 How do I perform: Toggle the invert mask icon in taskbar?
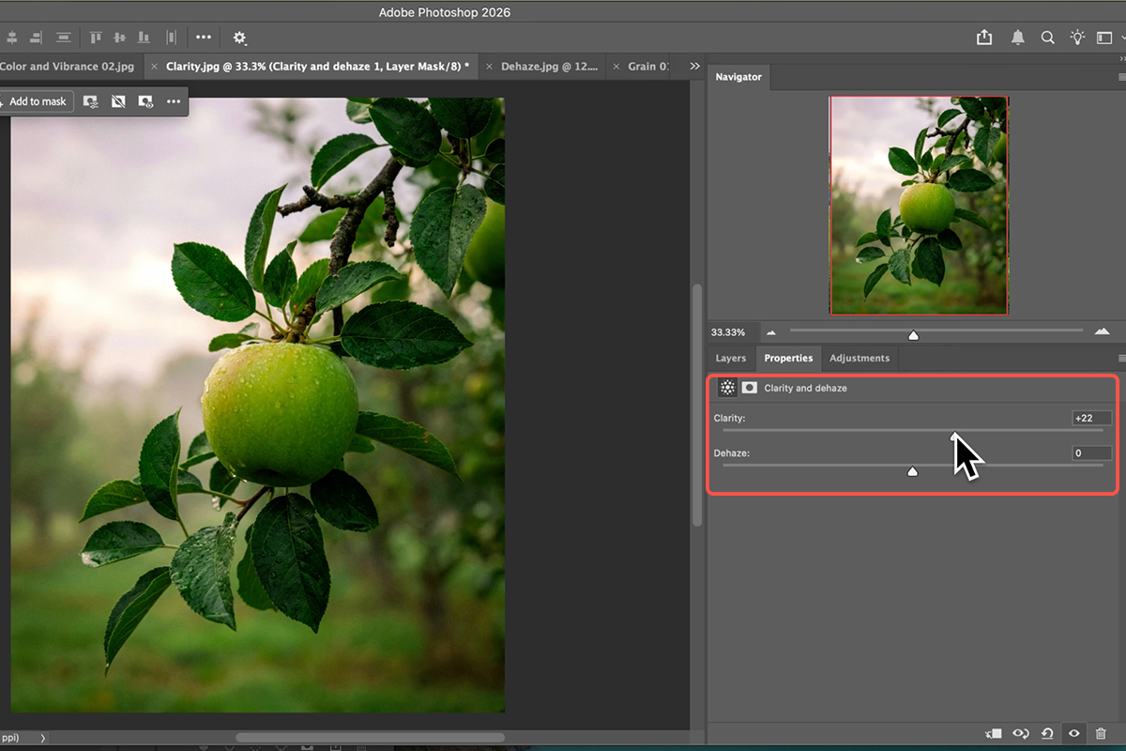[x=118, y=101]
